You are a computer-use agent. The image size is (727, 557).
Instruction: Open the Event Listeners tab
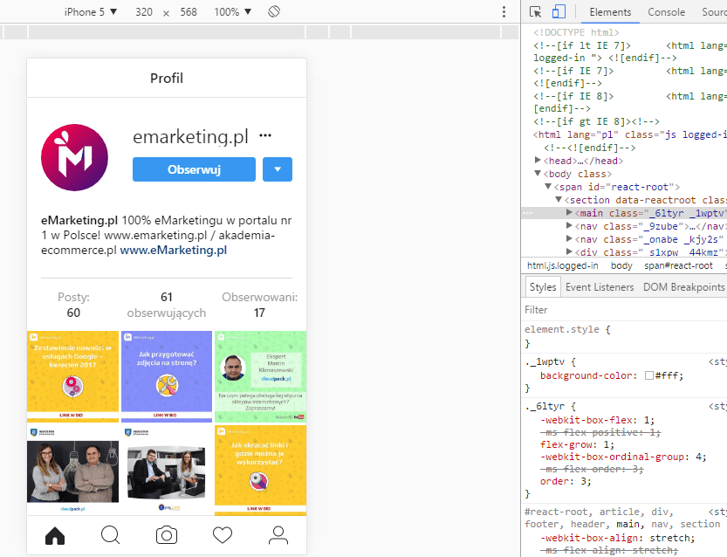pos(600,287)
